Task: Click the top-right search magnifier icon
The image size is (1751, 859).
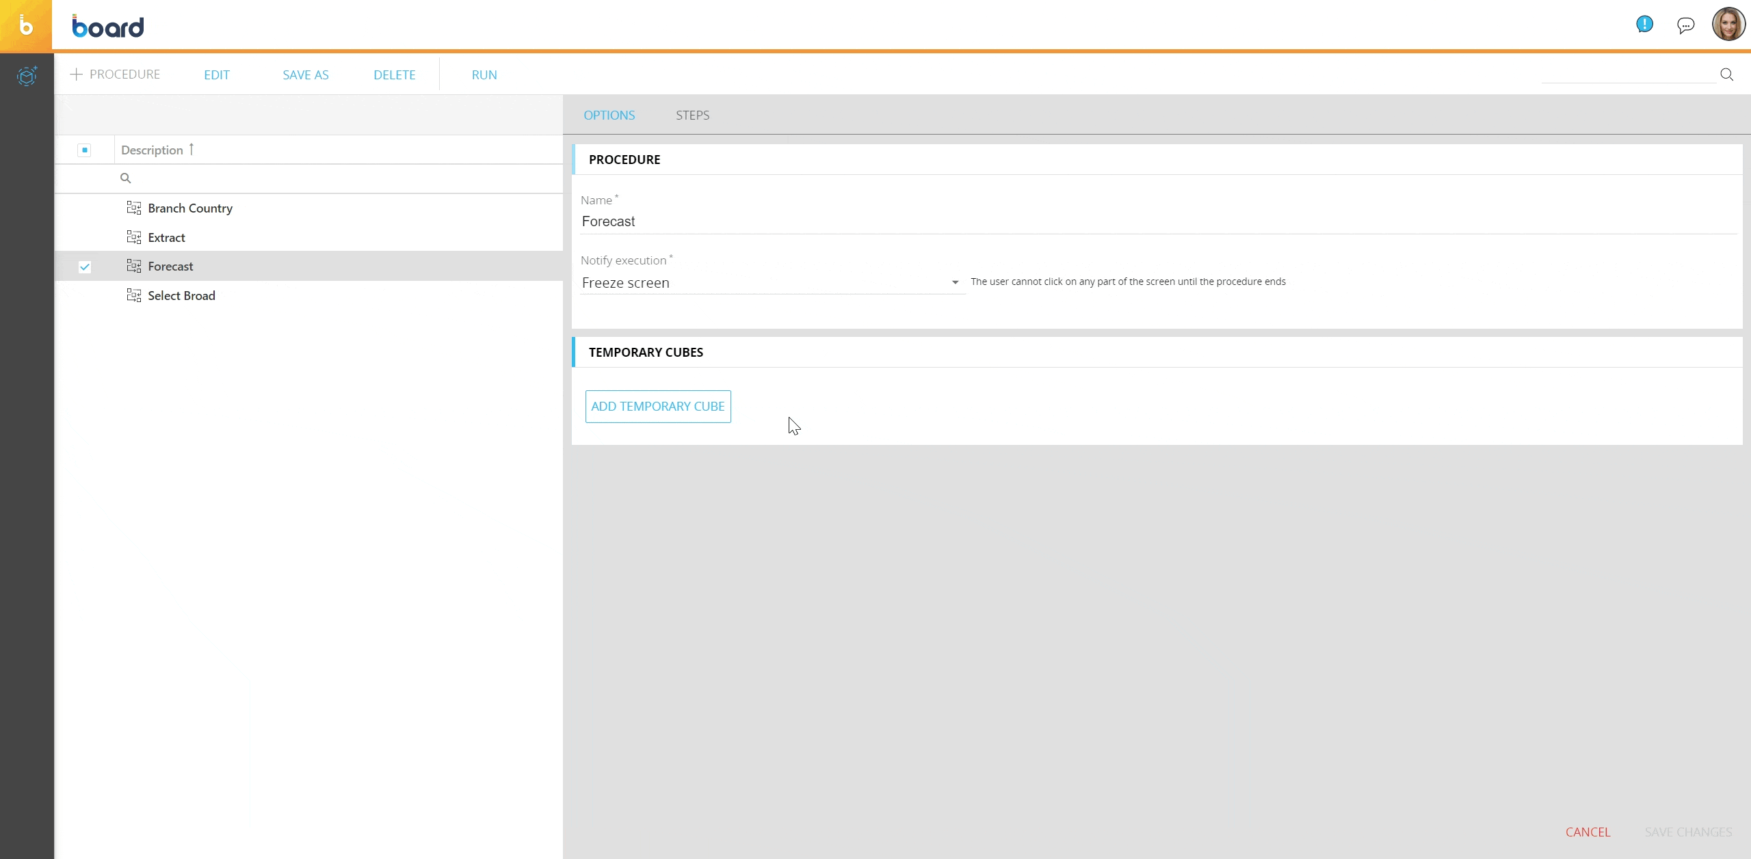Action: (x=1726, y=74)
